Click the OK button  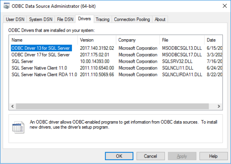119,156
